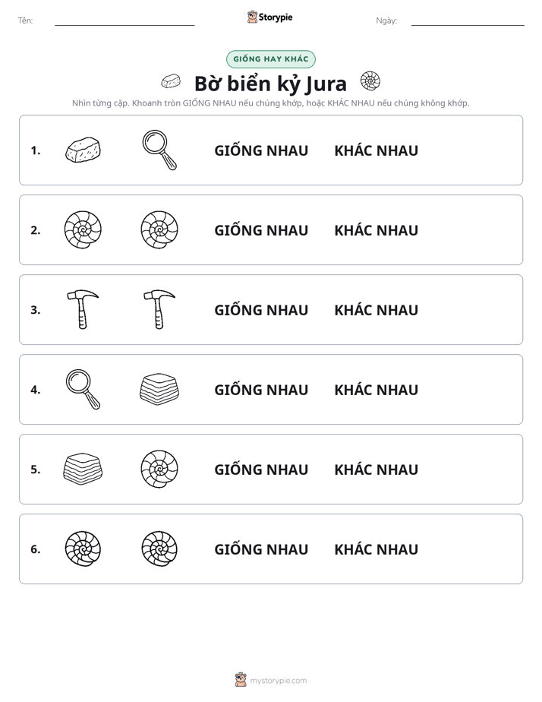The width and height of the screenshot is (542, 702).
Task: Select KHÁC NHAU in row 4
Action: [376, 390]
